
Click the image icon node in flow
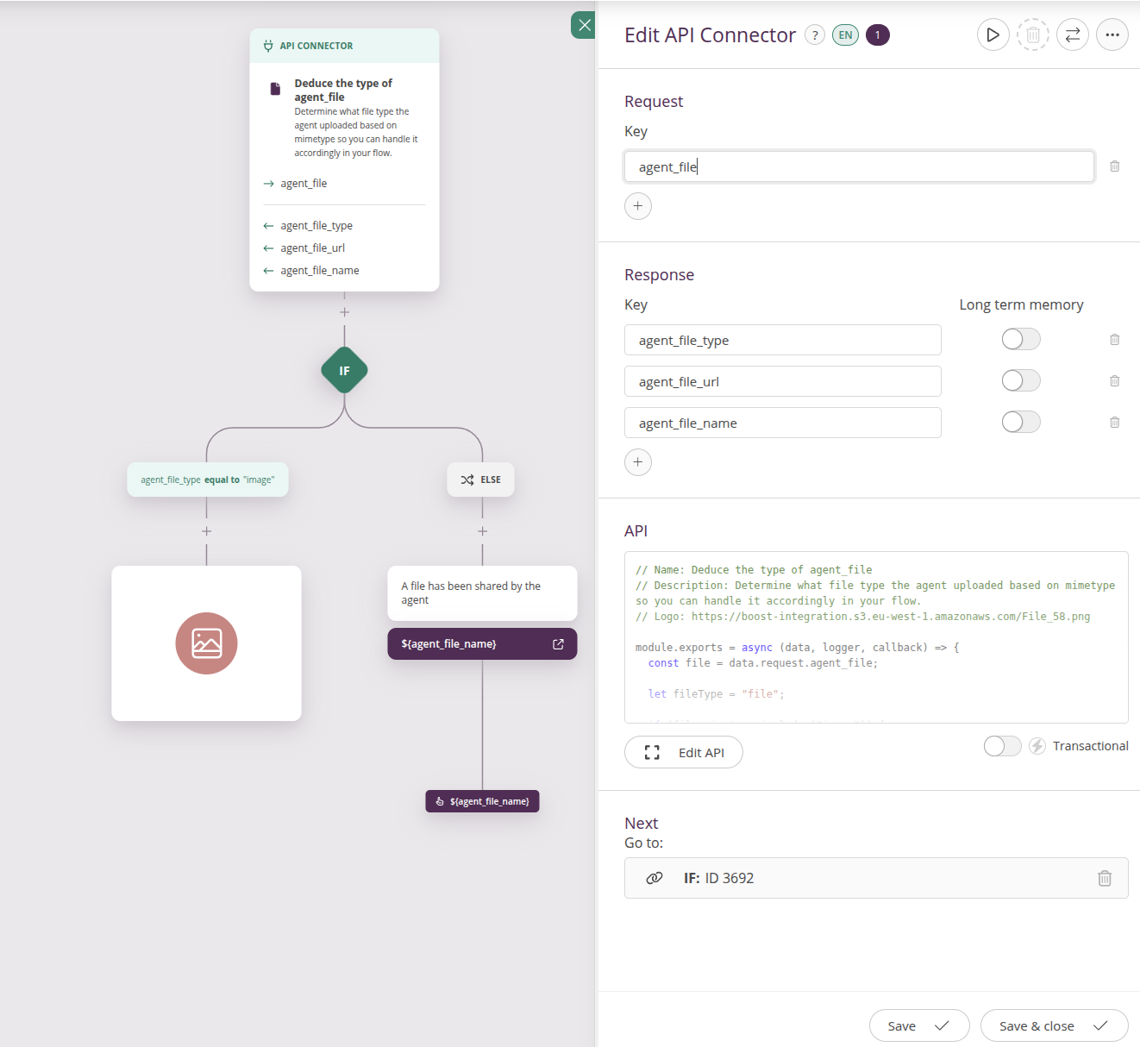click(x=206, y=643)
